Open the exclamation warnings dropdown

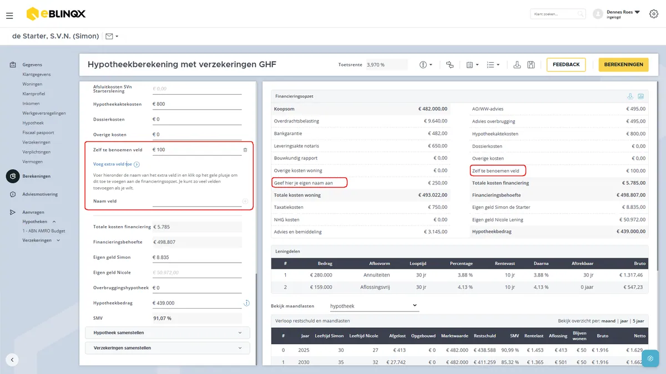click(x=426, y=65)
